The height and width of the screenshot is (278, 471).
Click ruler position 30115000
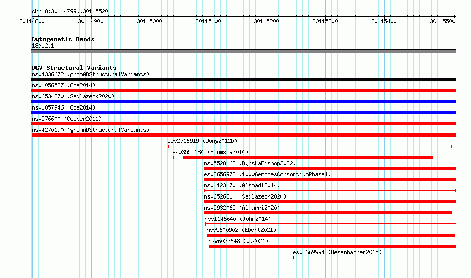pos(149,21)
